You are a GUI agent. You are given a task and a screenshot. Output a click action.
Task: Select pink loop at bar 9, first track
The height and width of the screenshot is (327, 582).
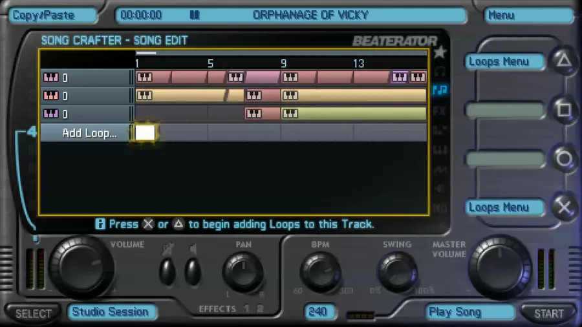[299, 78]
